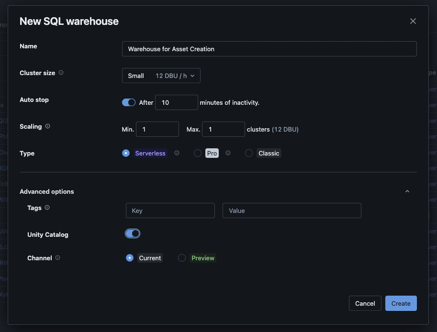Image resolution: width=437 pixels, height=332 pixels.
Task: Open the Cluster size dropdown
Action: pos(161,76)
